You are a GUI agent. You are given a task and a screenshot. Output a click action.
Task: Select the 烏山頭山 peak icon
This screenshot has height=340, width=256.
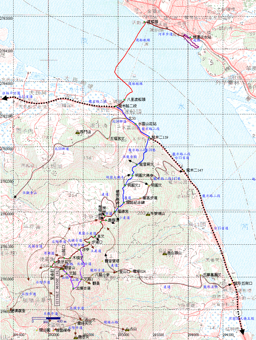pos(165,253)
